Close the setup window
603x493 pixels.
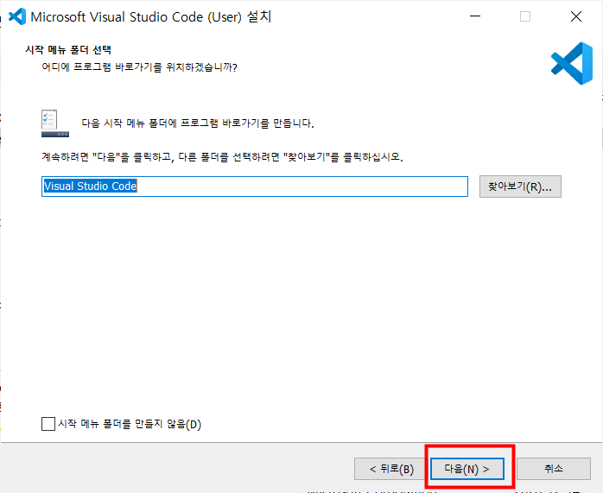[576, 16]
